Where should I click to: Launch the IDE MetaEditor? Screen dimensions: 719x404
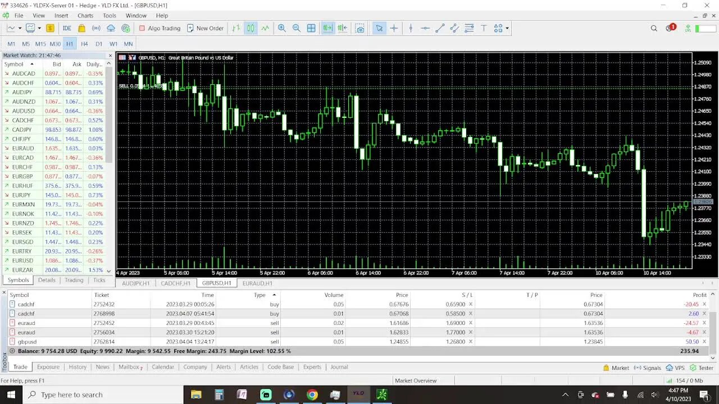(x=67, y=28)
